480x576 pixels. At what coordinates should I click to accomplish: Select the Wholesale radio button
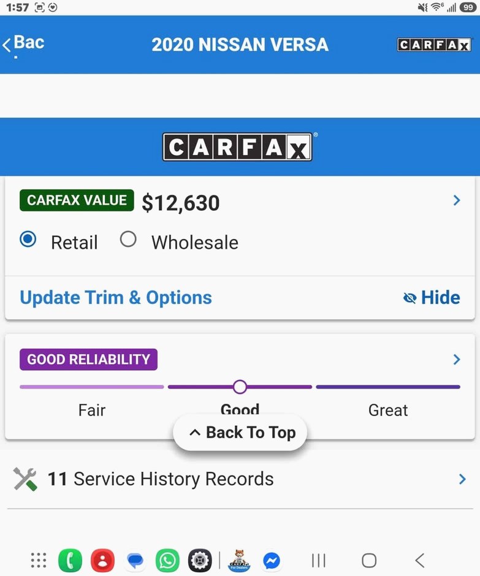[128, 239]
